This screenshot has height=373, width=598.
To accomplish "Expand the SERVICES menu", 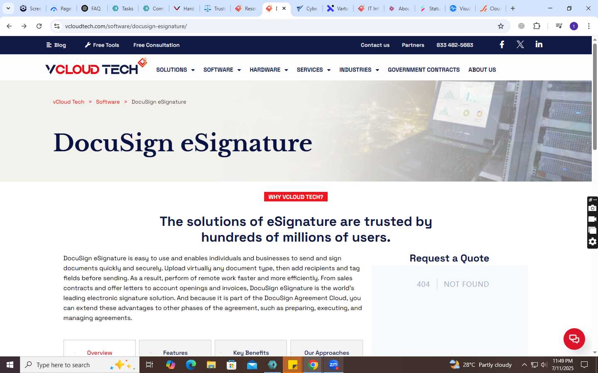I will coord(314,70).
